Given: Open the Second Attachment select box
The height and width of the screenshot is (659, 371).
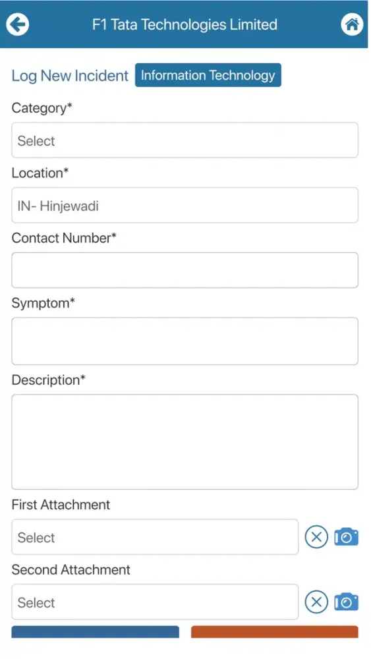Looking at the screenshot, I should [x=155, y=602].
